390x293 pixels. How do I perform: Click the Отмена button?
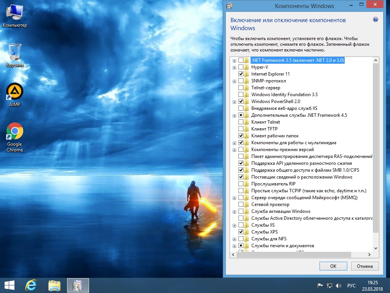click(365, 266)
